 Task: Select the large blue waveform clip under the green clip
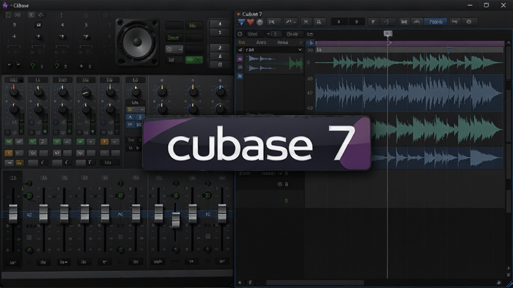409,92
